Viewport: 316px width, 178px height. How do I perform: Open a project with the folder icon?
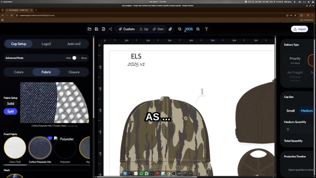coord(89,29)
